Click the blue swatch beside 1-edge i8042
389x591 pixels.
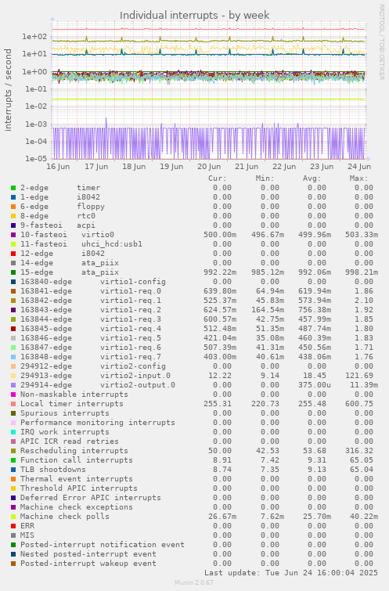coord(13,197)
